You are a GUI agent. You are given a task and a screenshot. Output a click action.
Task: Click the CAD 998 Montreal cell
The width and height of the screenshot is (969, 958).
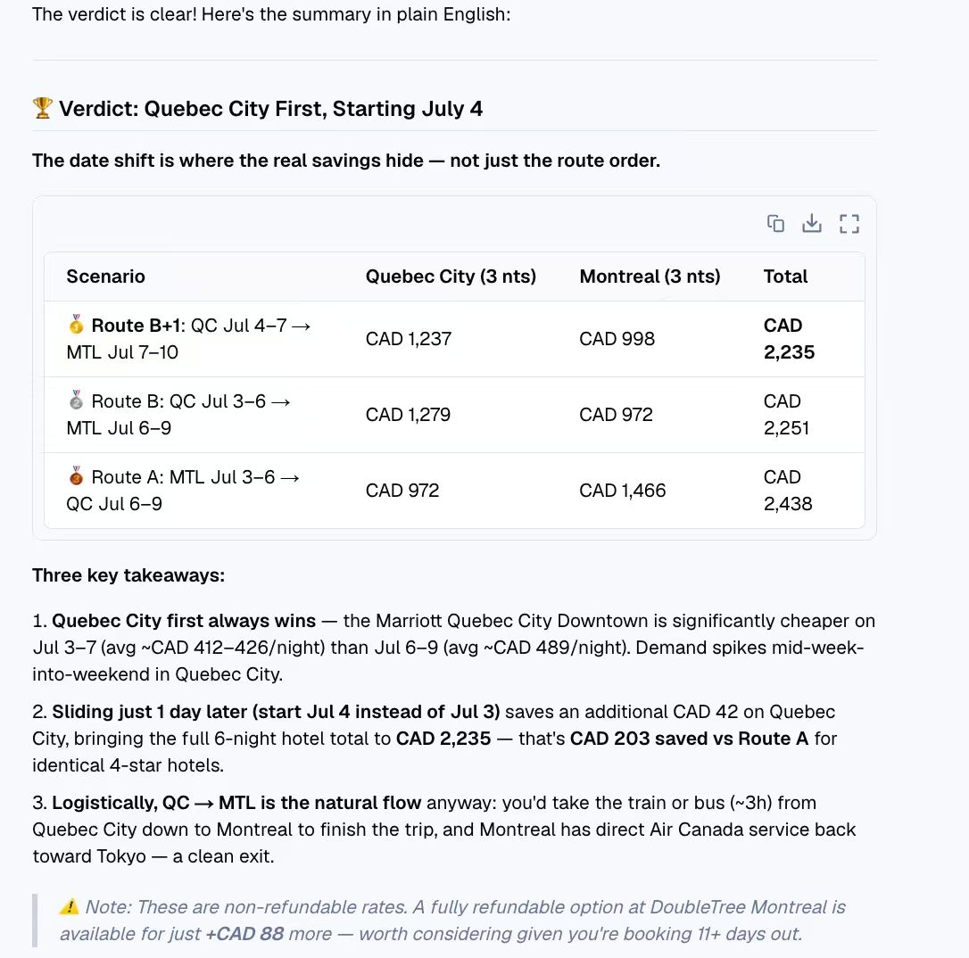(x=617, y=338)
